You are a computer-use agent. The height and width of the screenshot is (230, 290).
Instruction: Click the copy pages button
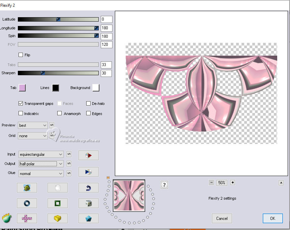pyautogui.click(x=58, y=188)
